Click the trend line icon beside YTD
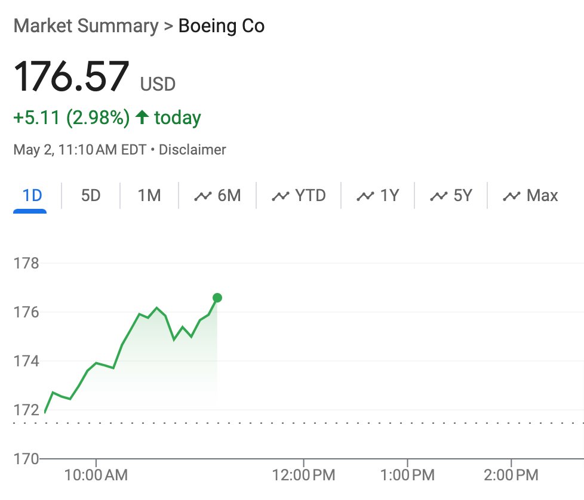This screenshot has height=500, width=584. [x=281, y=196]
